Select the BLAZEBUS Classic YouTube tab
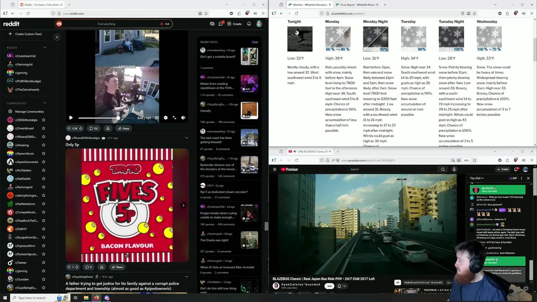Viewport: 537px width, 302px height. [x=310, y=151]
